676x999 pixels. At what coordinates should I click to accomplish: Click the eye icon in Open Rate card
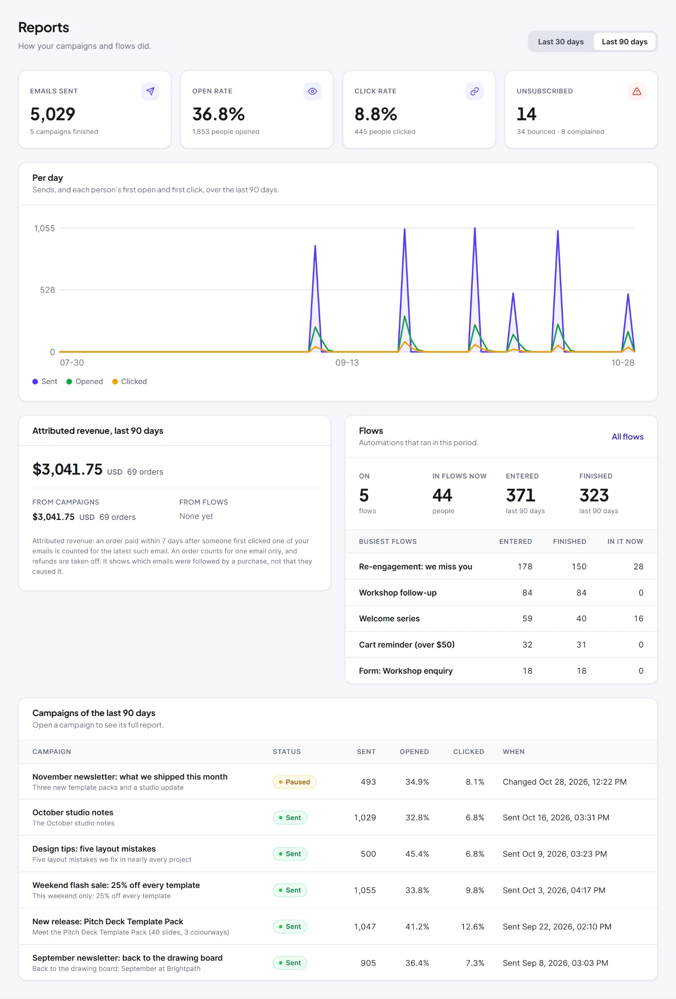point(312,91)
